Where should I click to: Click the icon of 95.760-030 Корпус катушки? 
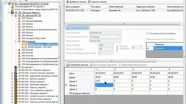(x=16, y=73)
